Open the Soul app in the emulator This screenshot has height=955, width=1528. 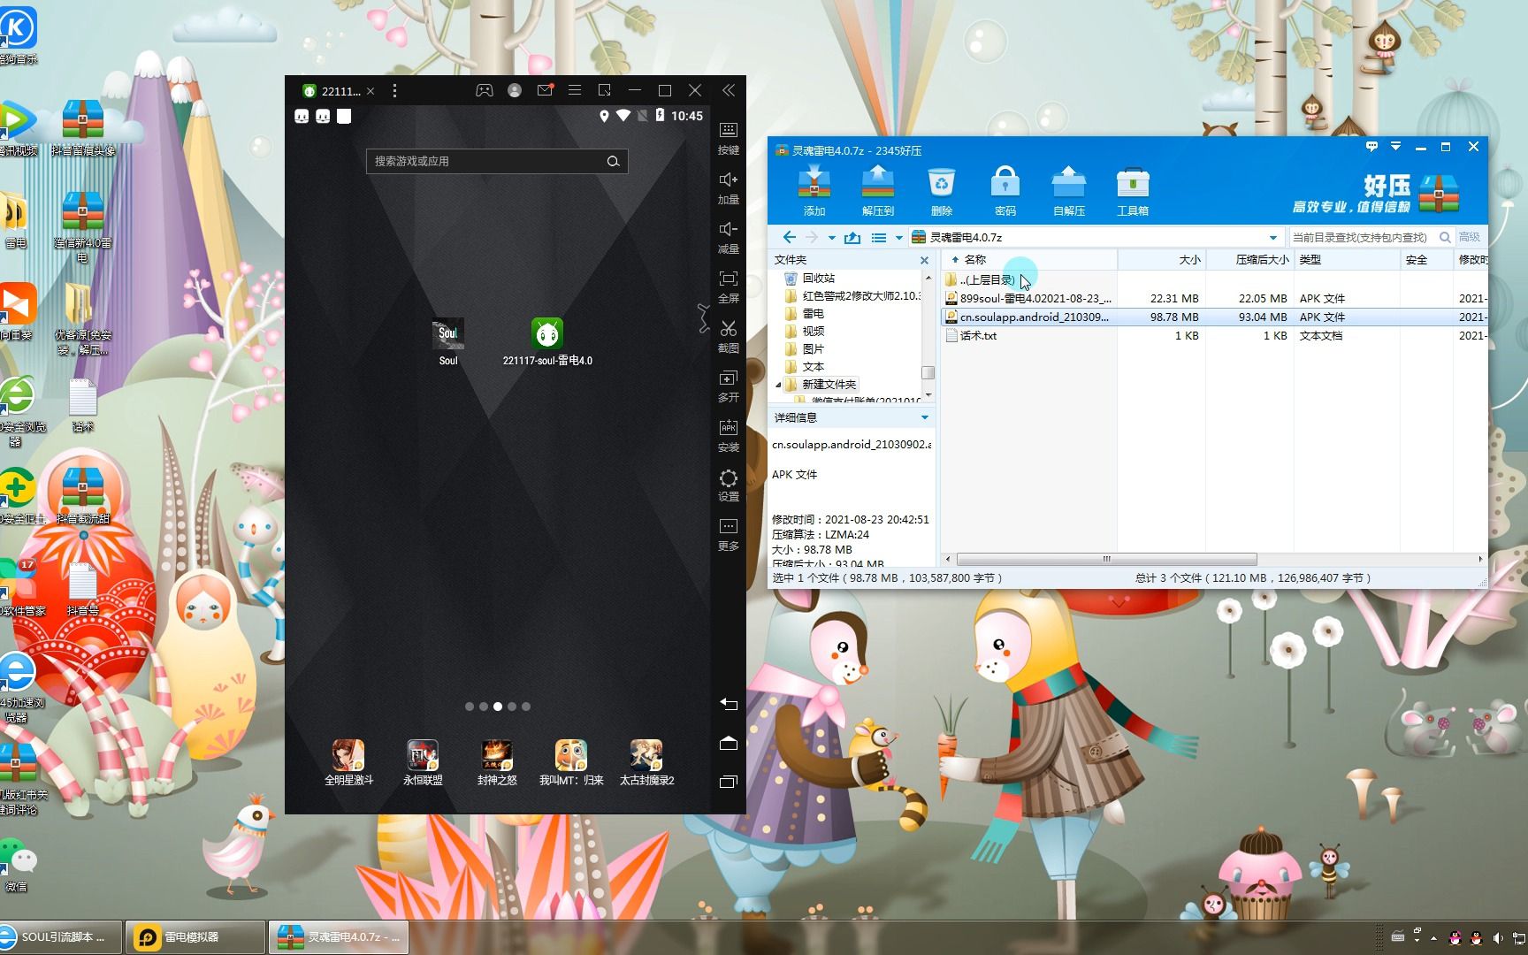tap(448, 342)
